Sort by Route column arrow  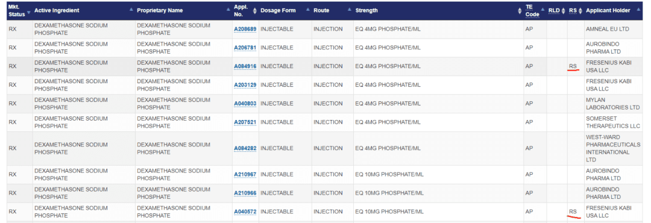point(349,9)
